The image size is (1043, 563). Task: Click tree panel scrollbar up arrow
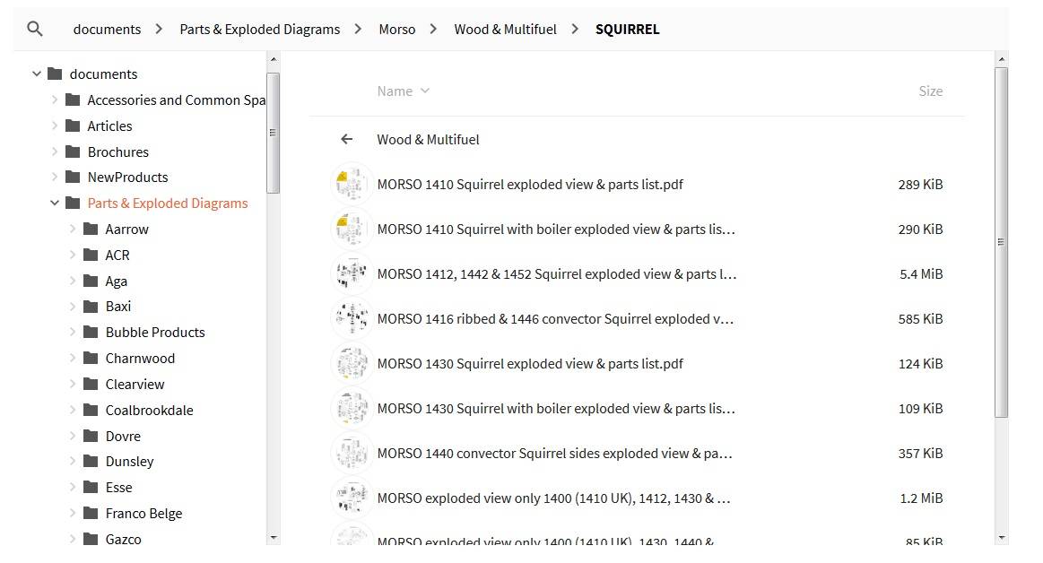(274, 60)
